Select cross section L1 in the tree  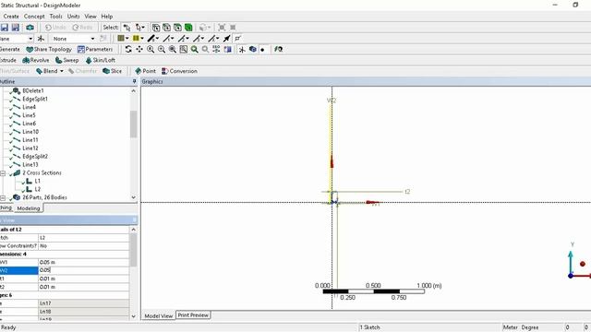tap(37, 181)
